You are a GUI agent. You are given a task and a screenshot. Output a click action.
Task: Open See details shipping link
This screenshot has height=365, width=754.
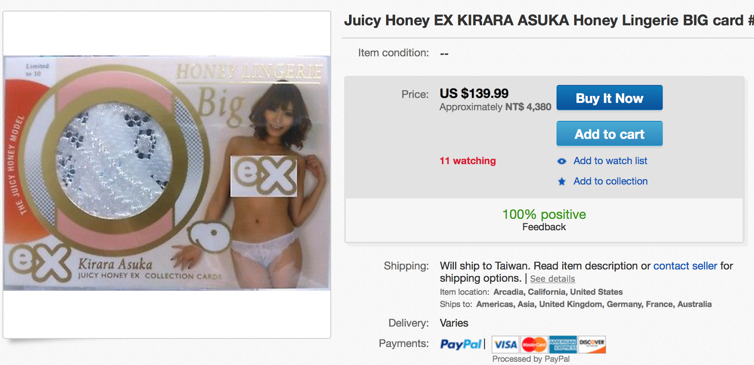pos(552,279)
